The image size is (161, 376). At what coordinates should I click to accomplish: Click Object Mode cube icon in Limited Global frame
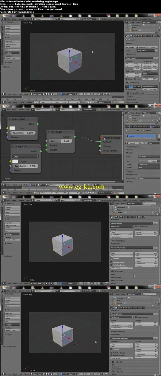[x=31, y=374]
